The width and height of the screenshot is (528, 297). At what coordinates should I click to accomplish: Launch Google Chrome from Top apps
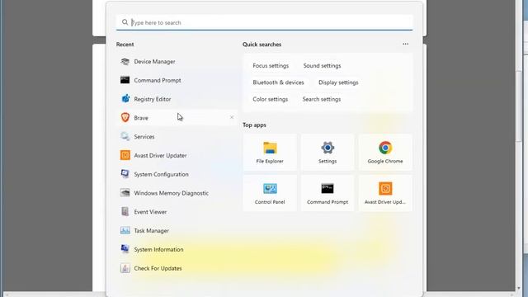(x=385, y=153)
